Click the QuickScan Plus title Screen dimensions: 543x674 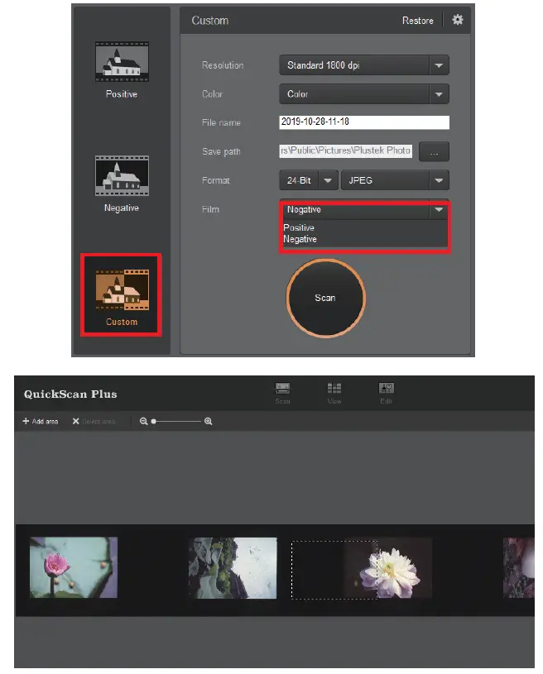[x=70, y=394]
